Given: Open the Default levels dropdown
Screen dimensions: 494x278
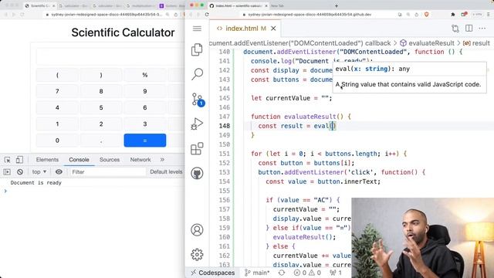Looking at the screenshot, I should pyautogui.click(x=167, y=171).
